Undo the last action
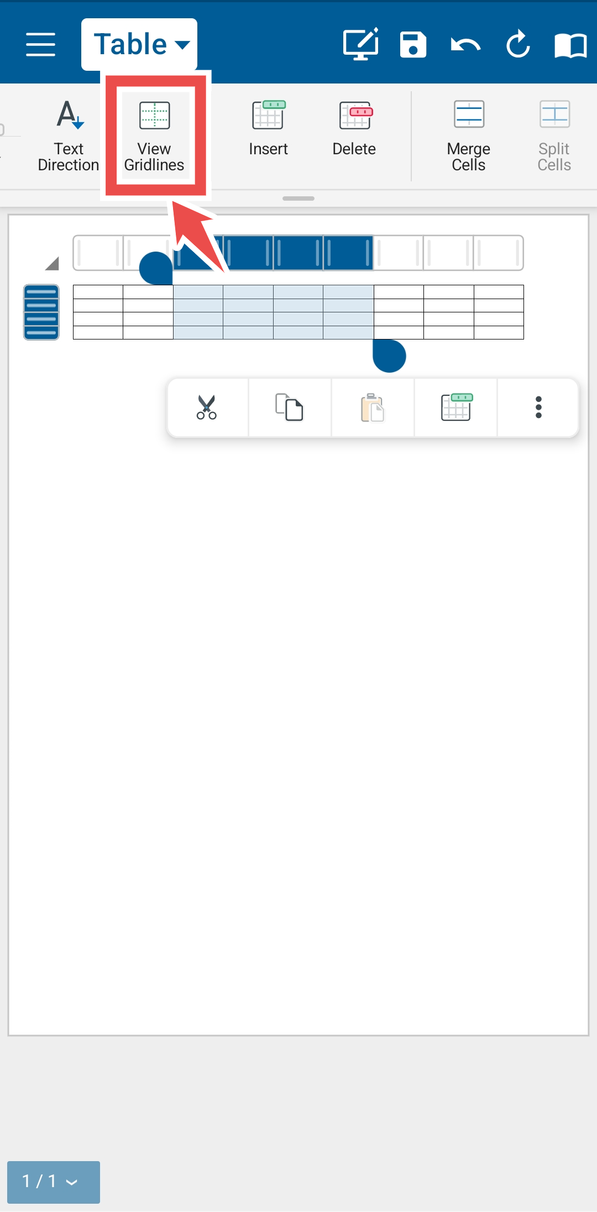 click(465, 44)
